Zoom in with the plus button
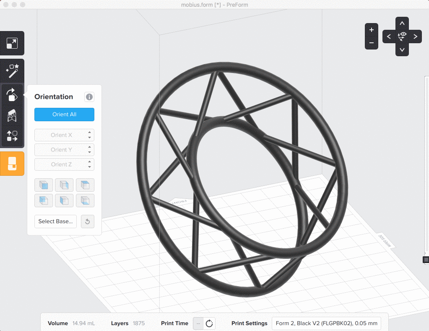The image size is (429, 331). click(x=372, y=30)
